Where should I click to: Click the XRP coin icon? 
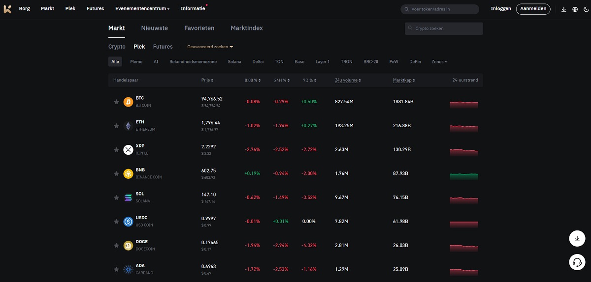[x=128, y=150]
